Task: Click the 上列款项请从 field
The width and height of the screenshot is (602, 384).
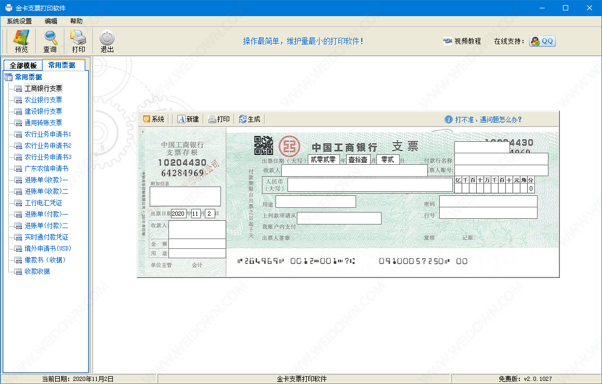Action: [x=339, y=218]
